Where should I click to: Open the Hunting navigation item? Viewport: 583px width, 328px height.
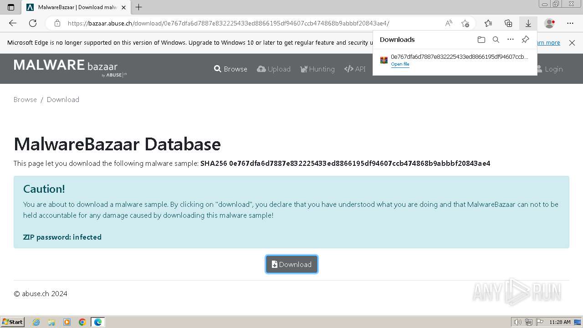click(x=317, y=69)
